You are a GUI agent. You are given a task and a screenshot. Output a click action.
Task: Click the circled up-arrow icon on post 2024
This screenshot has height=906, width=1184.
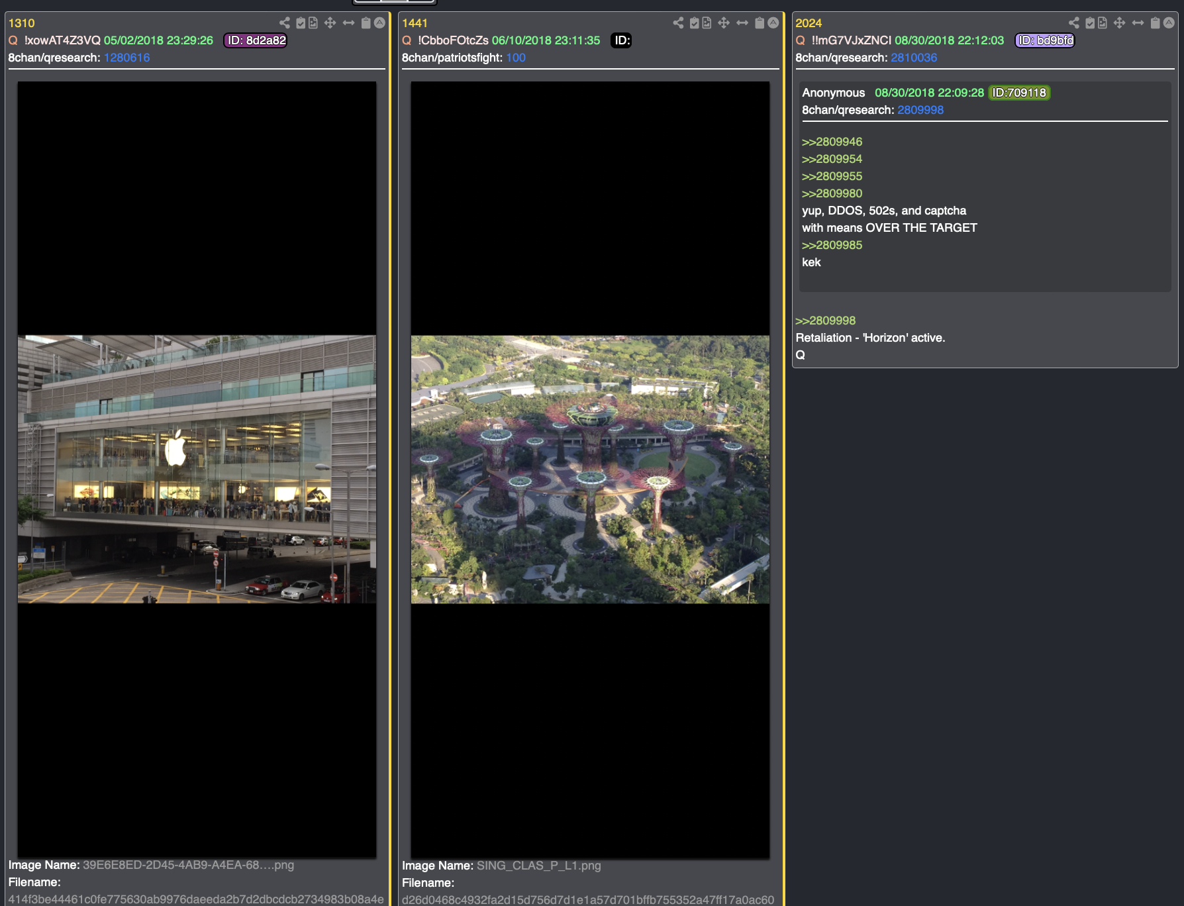click(1169, 23)
